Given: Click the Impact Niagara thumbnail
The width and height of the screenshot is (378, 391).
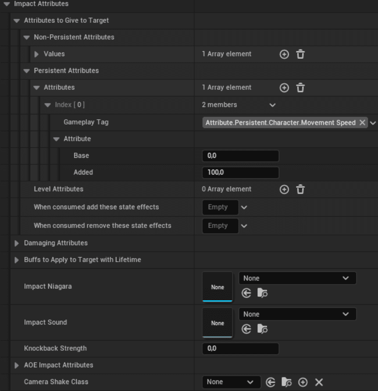Looking at the screenshot, I should click(x=218, y=287).
